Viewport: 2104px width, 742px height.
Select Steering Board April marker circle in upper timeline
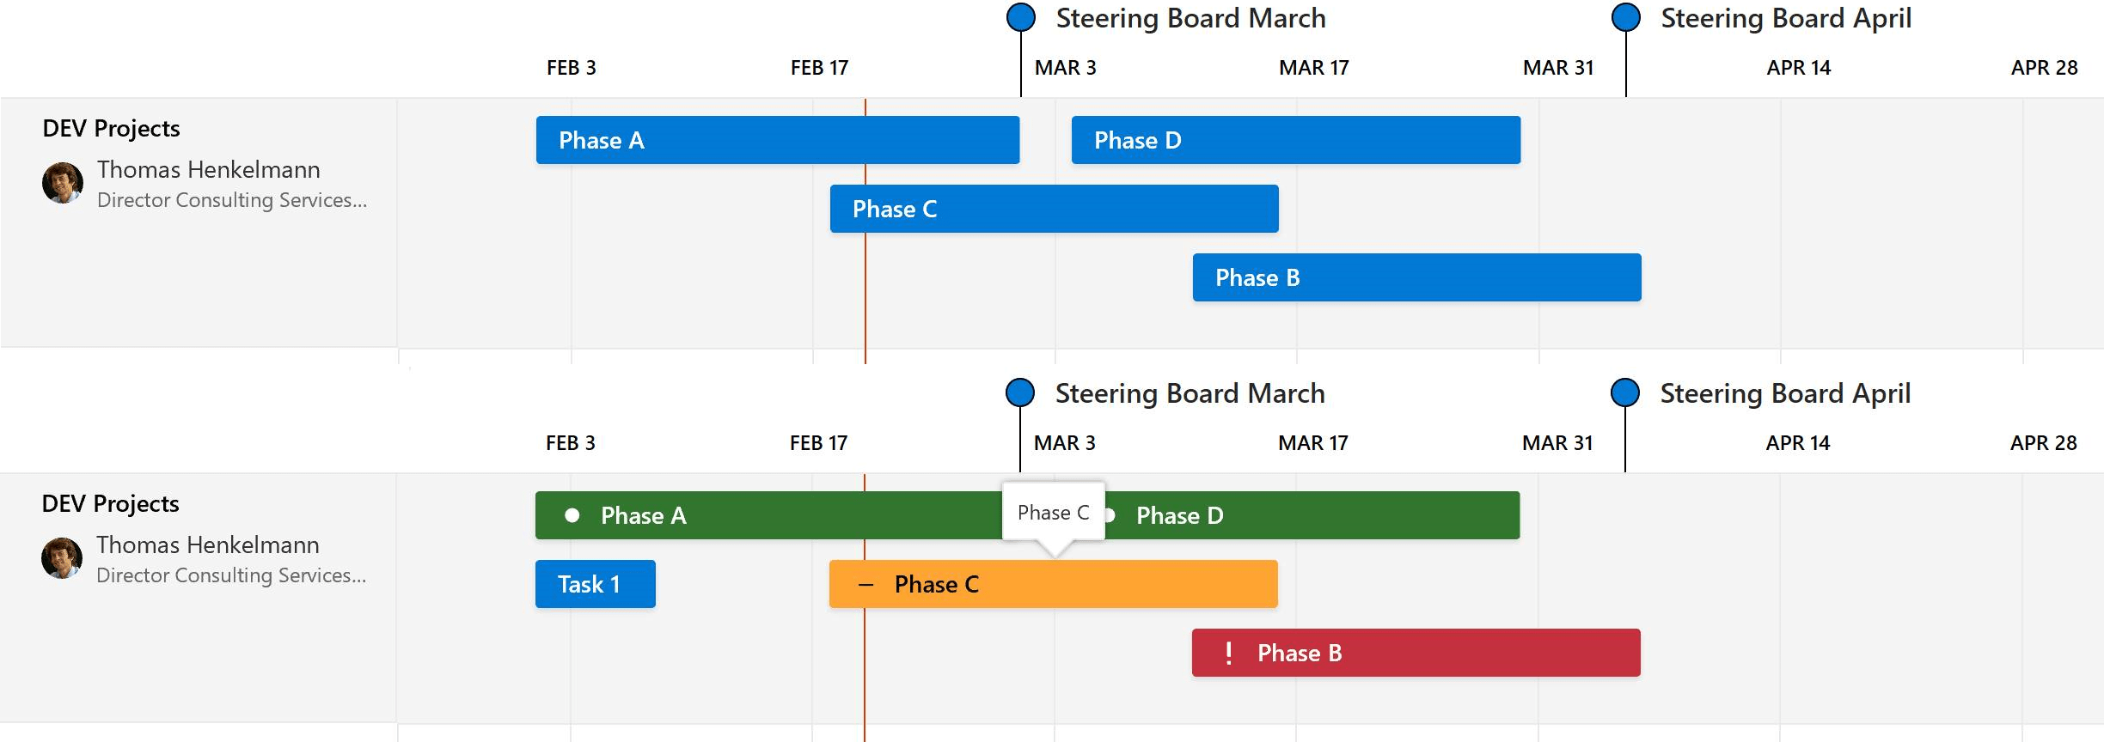(1625, 17)
